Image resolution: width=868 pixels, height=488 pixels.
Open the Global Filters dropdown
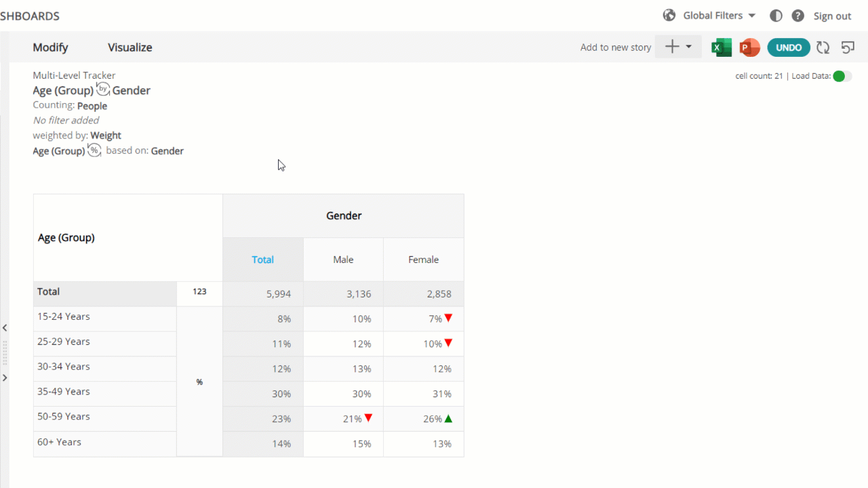[719, 16]
